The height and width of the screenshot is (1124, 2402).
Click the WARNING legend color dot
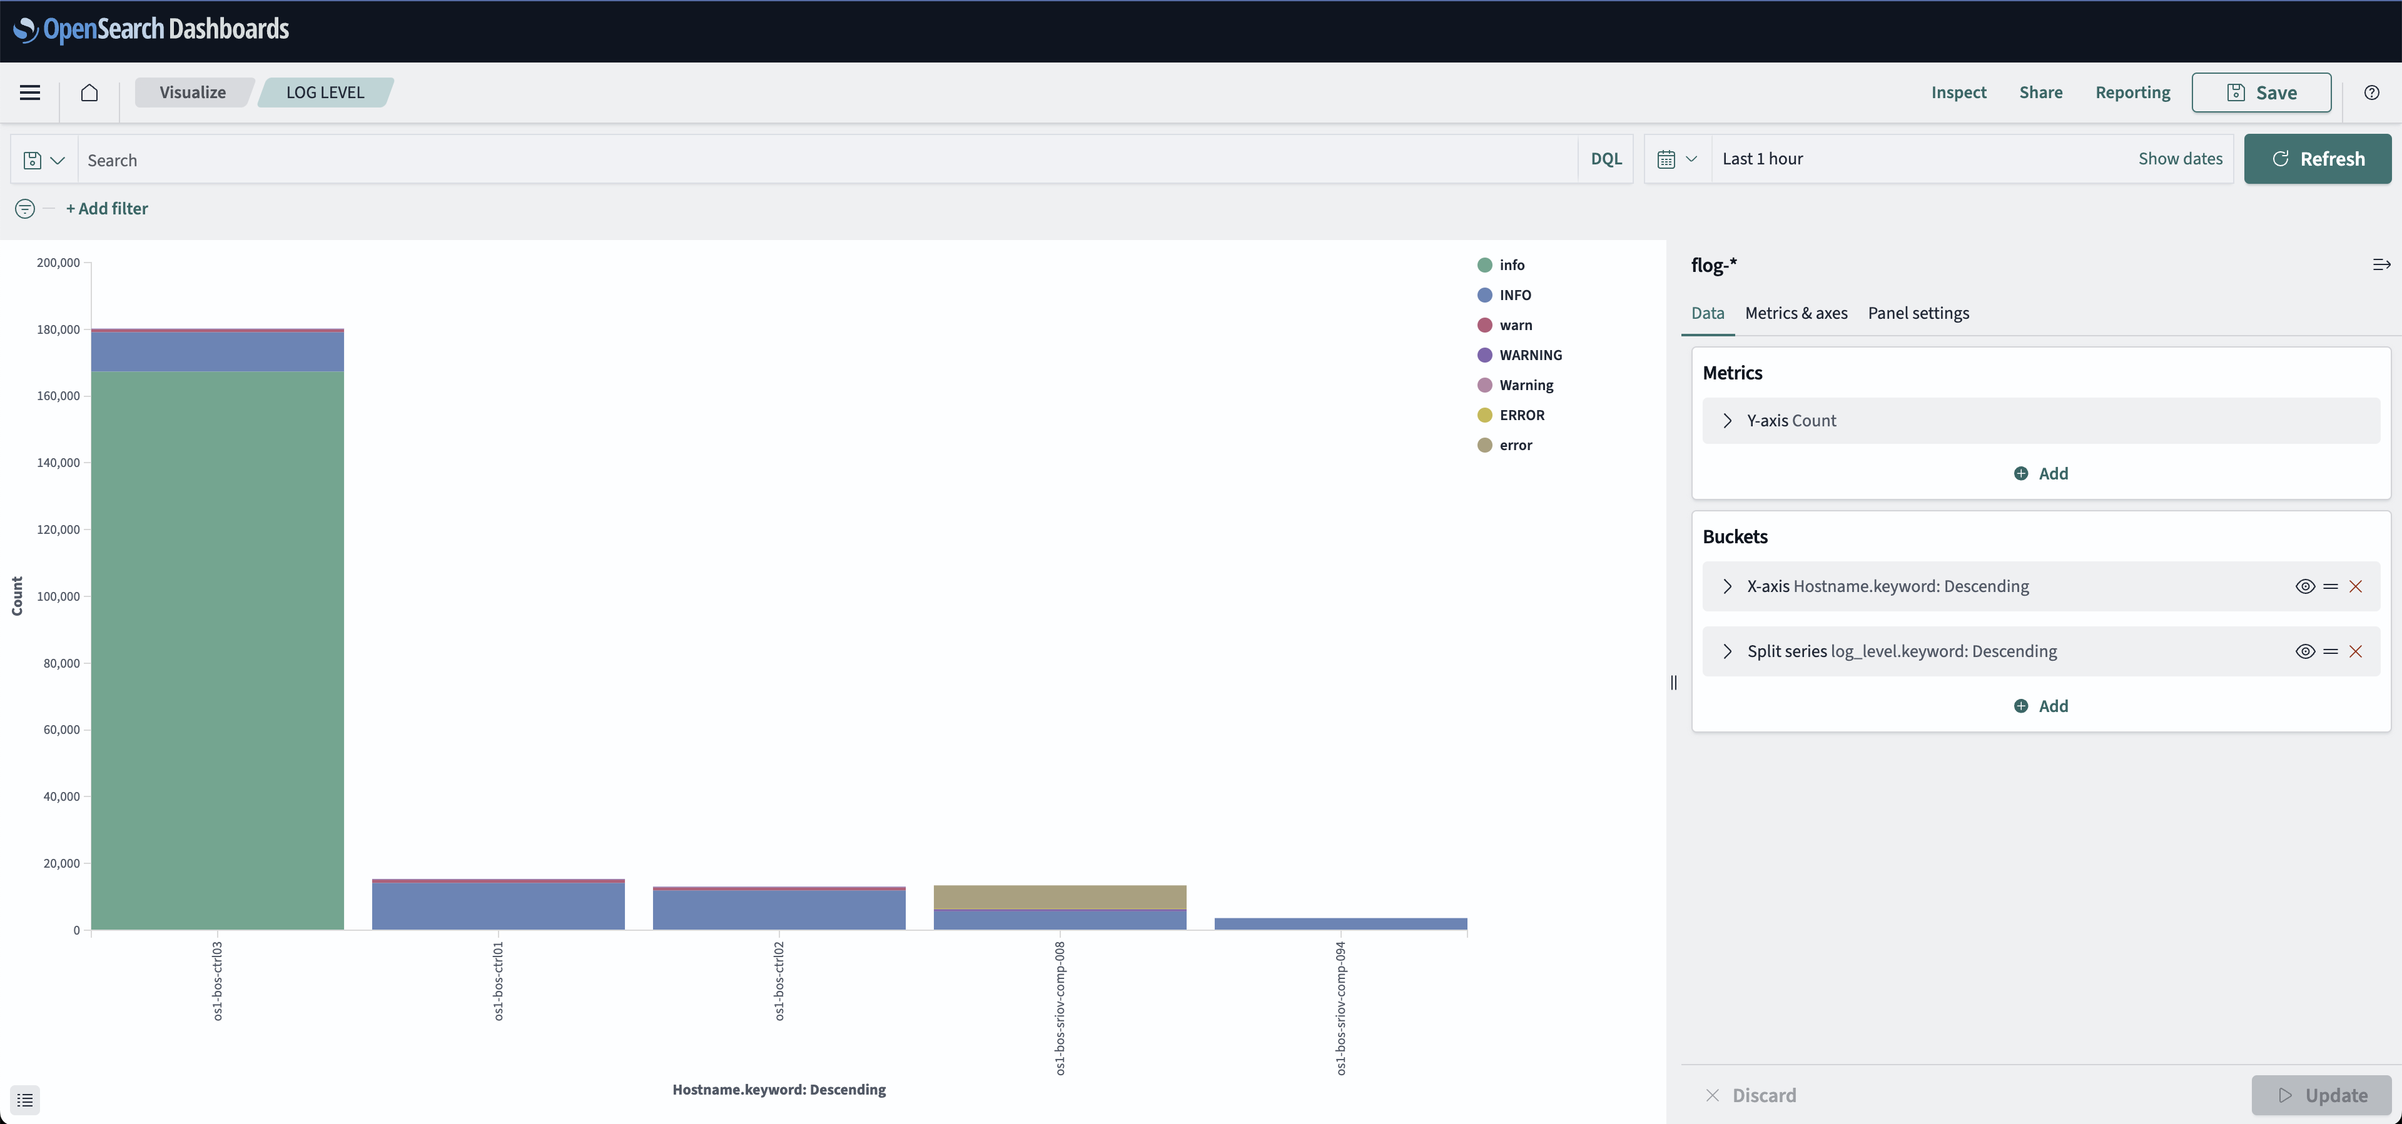click(x=1484, y=355)
